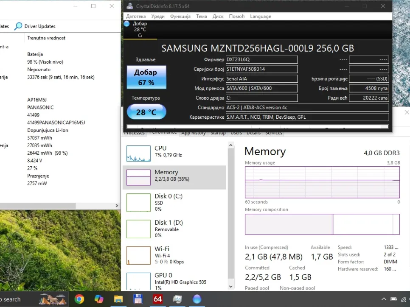
Task: Open File Explorer from the taskbar
Action: (118, 299)
